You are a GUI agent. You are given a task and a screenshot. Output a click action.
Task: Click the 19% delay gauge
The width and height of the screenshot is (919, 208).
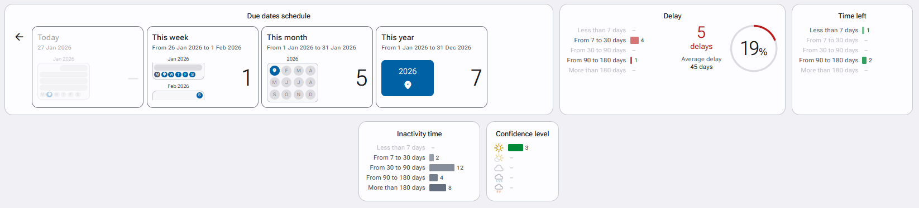[754, 48]
